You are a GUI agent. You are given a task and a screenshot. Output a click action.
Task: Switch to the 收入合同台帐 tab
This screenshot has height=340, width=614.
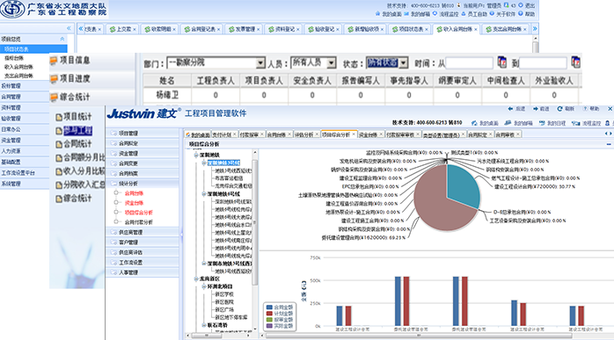(x=457, y=29)
